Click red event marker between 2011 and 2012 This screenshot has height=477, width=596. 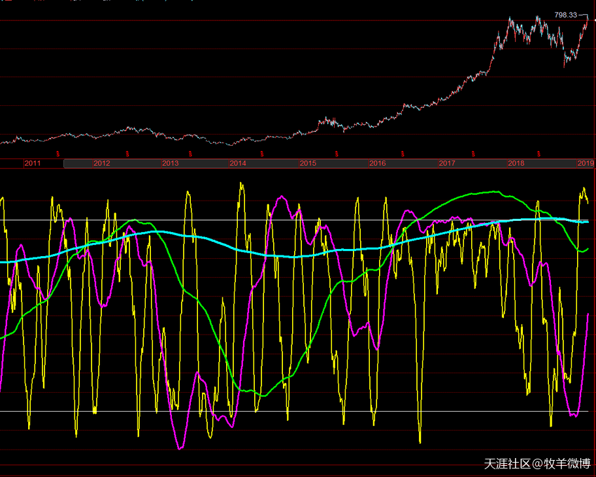pos(58,154)
